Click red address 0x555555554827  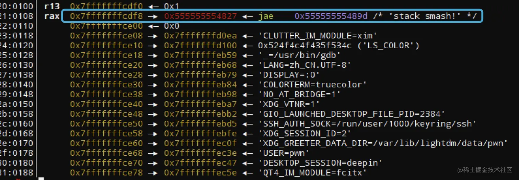click(200, 16)
